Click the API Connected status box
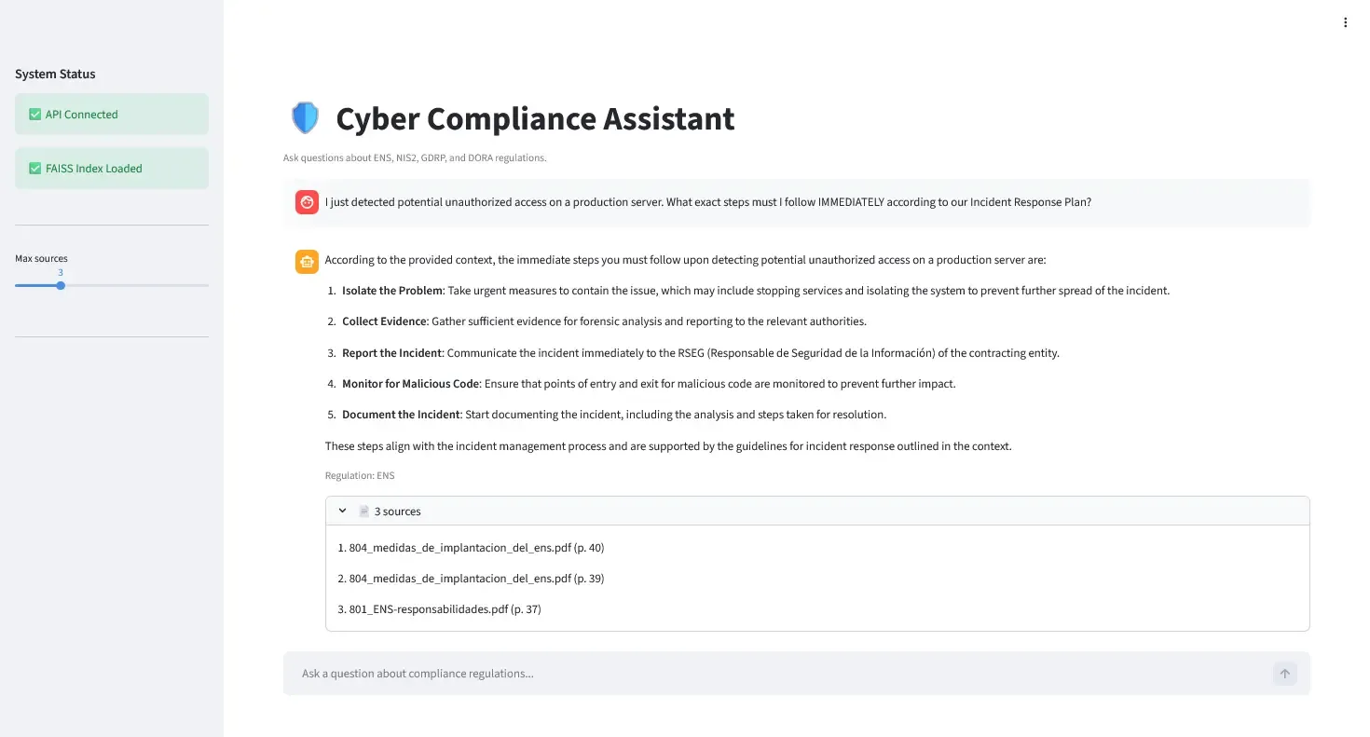 112,115
